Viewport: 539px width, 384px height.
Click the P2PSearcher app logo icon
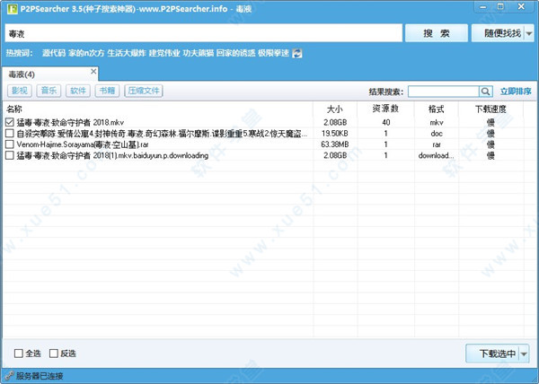[x=12, y=9]
